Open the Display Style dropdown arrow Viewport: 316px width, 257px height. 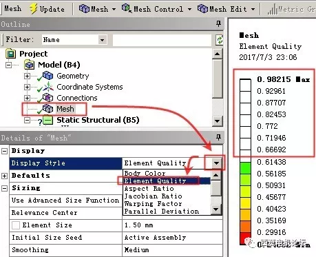216,163
